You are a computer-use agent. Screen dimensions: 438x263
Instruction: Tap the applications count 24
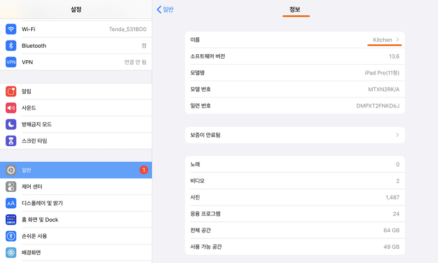click(396, 214)
